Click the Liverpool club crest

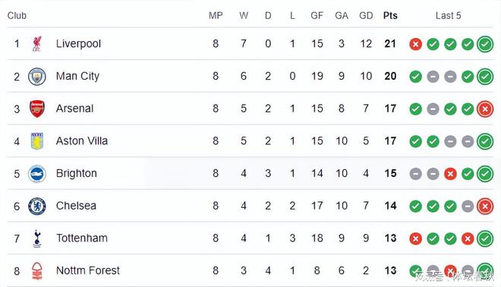[37, 44]
